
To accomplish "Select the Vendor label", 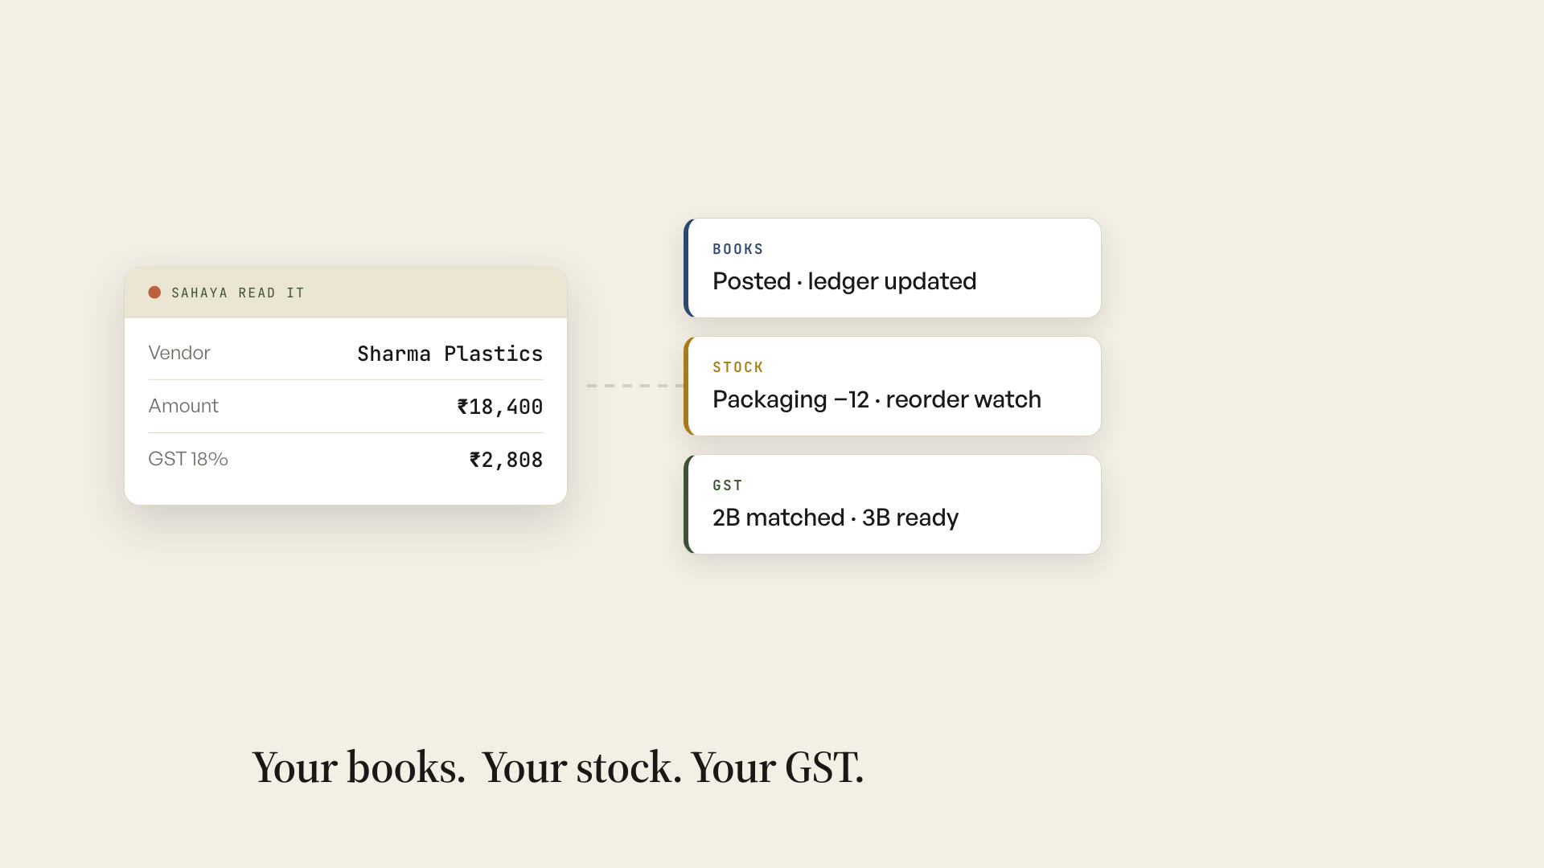I will point(179,353).
